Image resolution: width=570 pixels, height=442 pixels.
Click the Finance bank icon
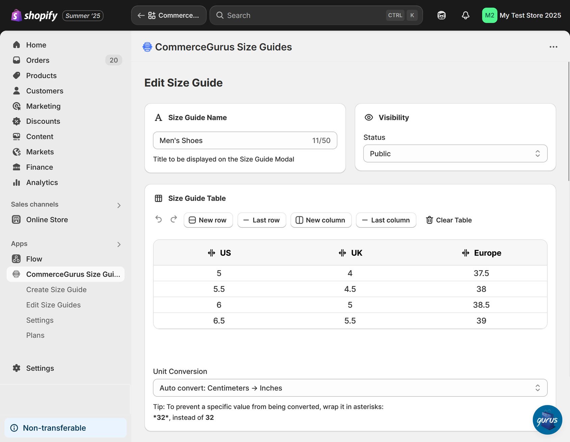coord(16,167)
